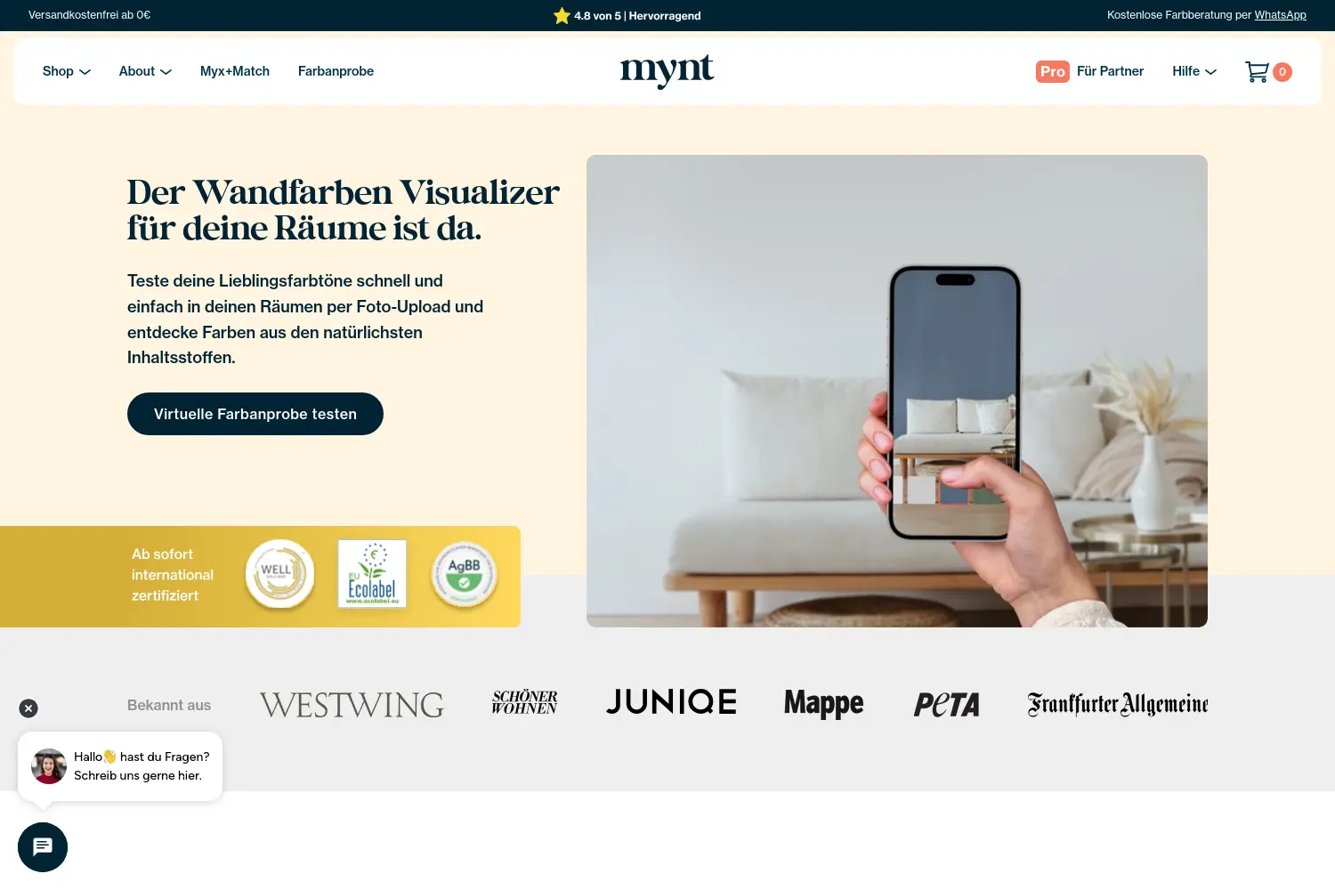Open the Für Partner link

coord(1110,71)
